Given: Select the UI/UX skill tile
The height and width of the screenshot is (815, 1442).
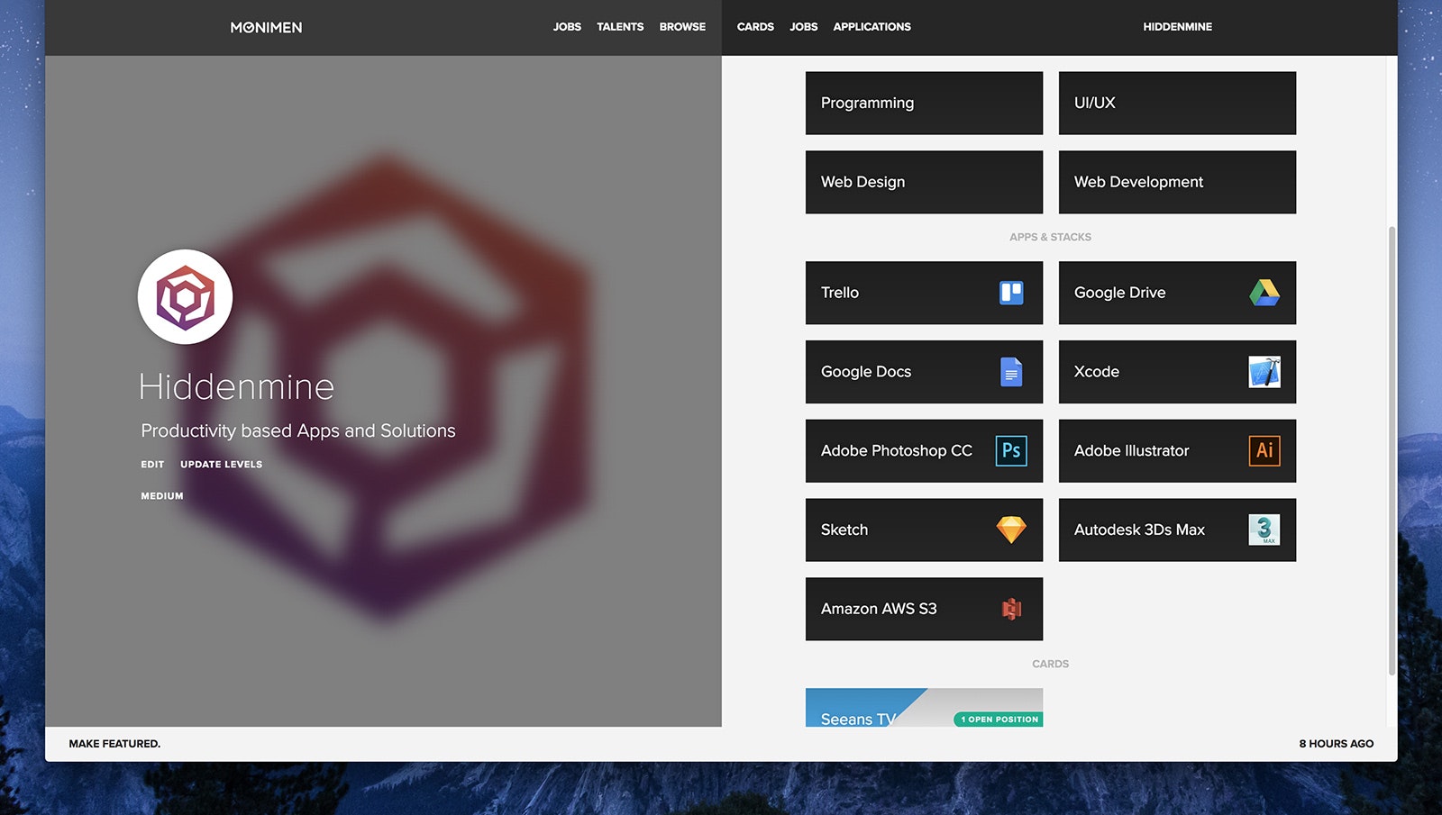Looking at the screenshot, I should click(x=1177, y=104).
